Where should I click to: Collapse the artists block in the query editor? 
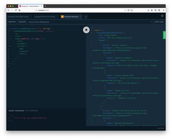tap(10, 46)
